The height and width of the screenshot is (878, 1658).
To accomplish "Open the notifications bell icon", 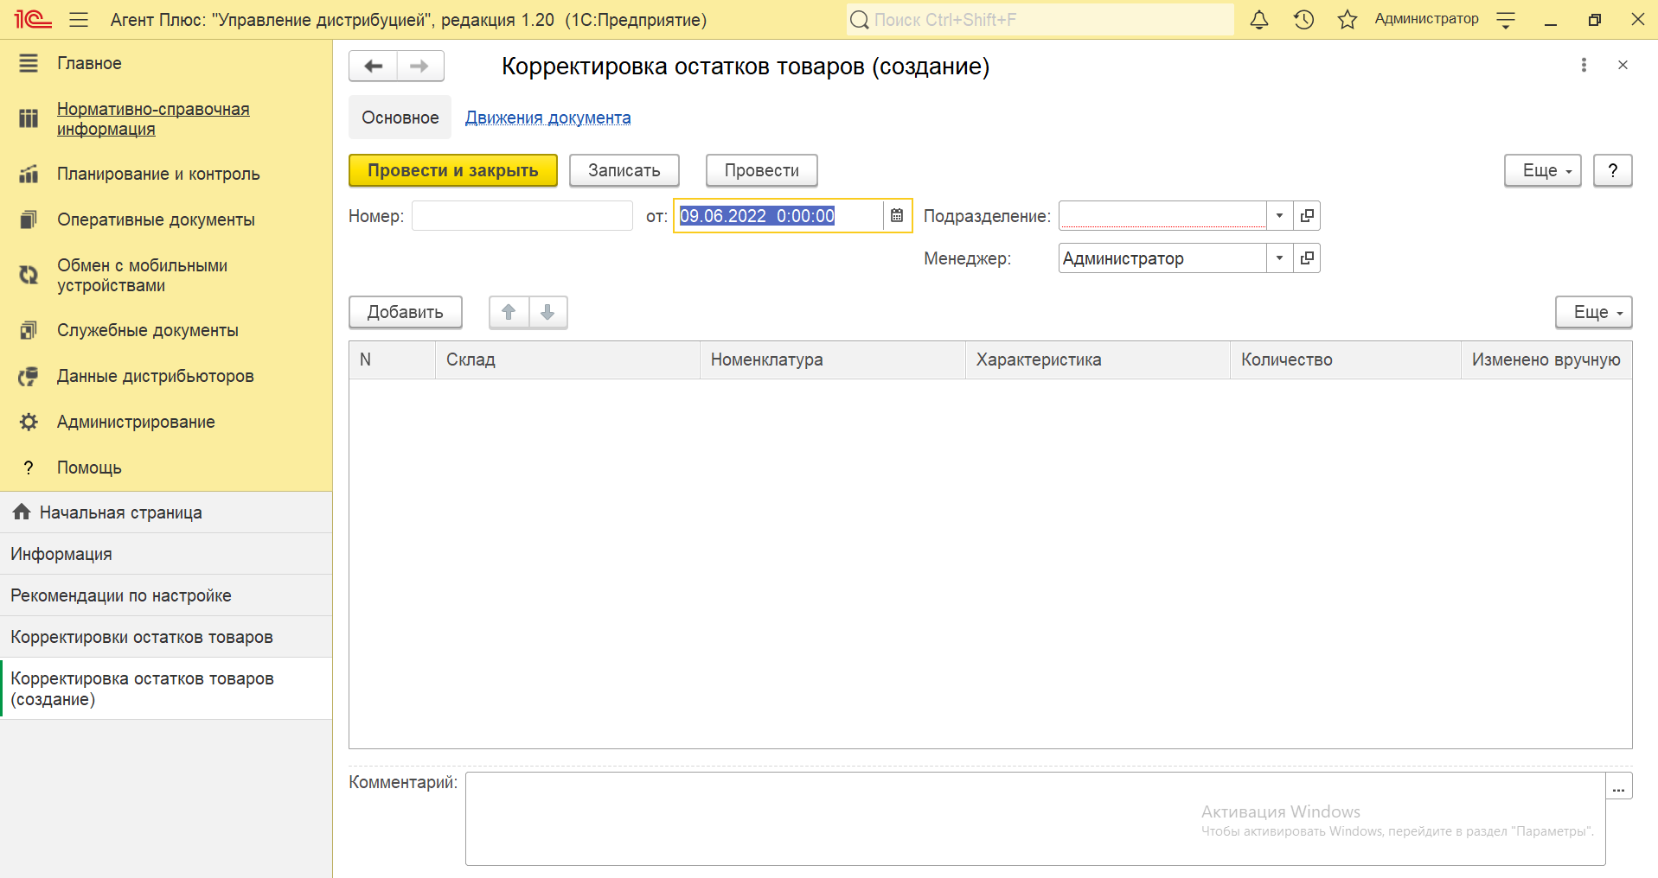I will click(x=1259, y=20).
